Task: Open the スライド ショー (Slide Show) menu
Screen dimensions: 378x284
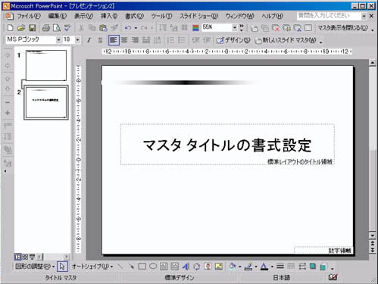Action: pyautogui.click(x=198, y=16)
